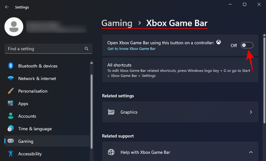Minimize the Settings window

(x=230, y=4)
